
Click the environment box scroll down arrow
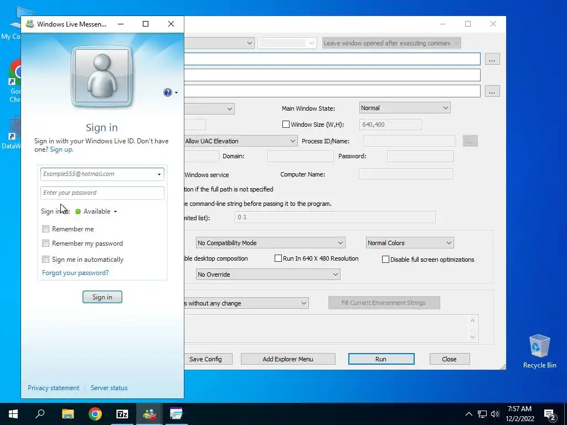click(x=472, y=336)
